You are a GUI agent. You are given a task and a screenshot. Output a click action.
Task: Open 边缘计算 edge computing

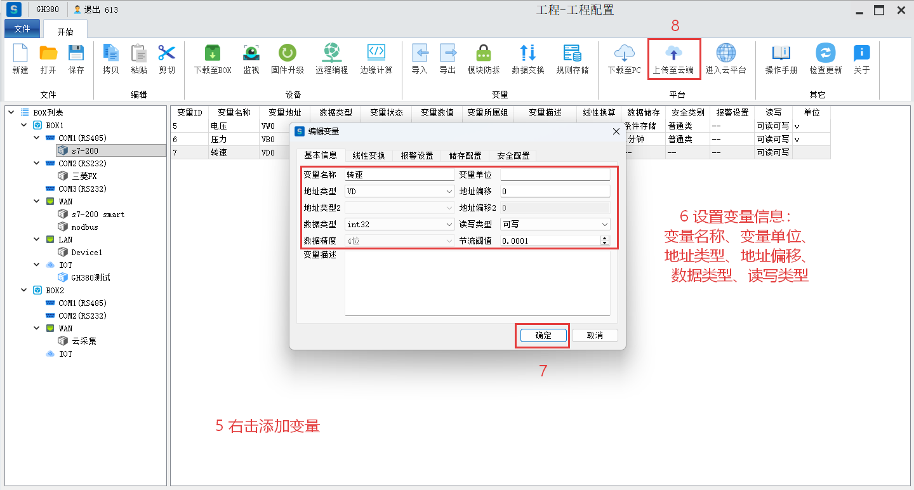pos(376,53)
